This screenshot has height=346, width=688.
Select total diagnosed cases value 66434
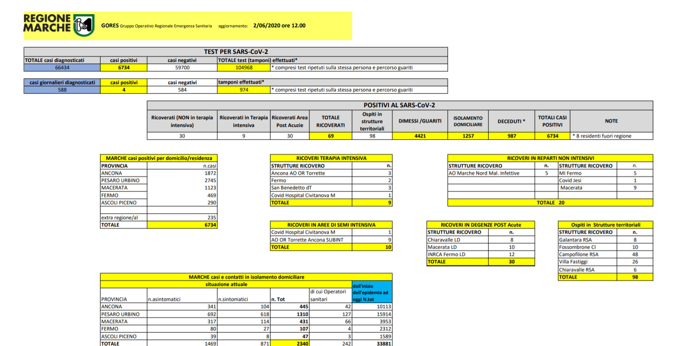point(62,67)
